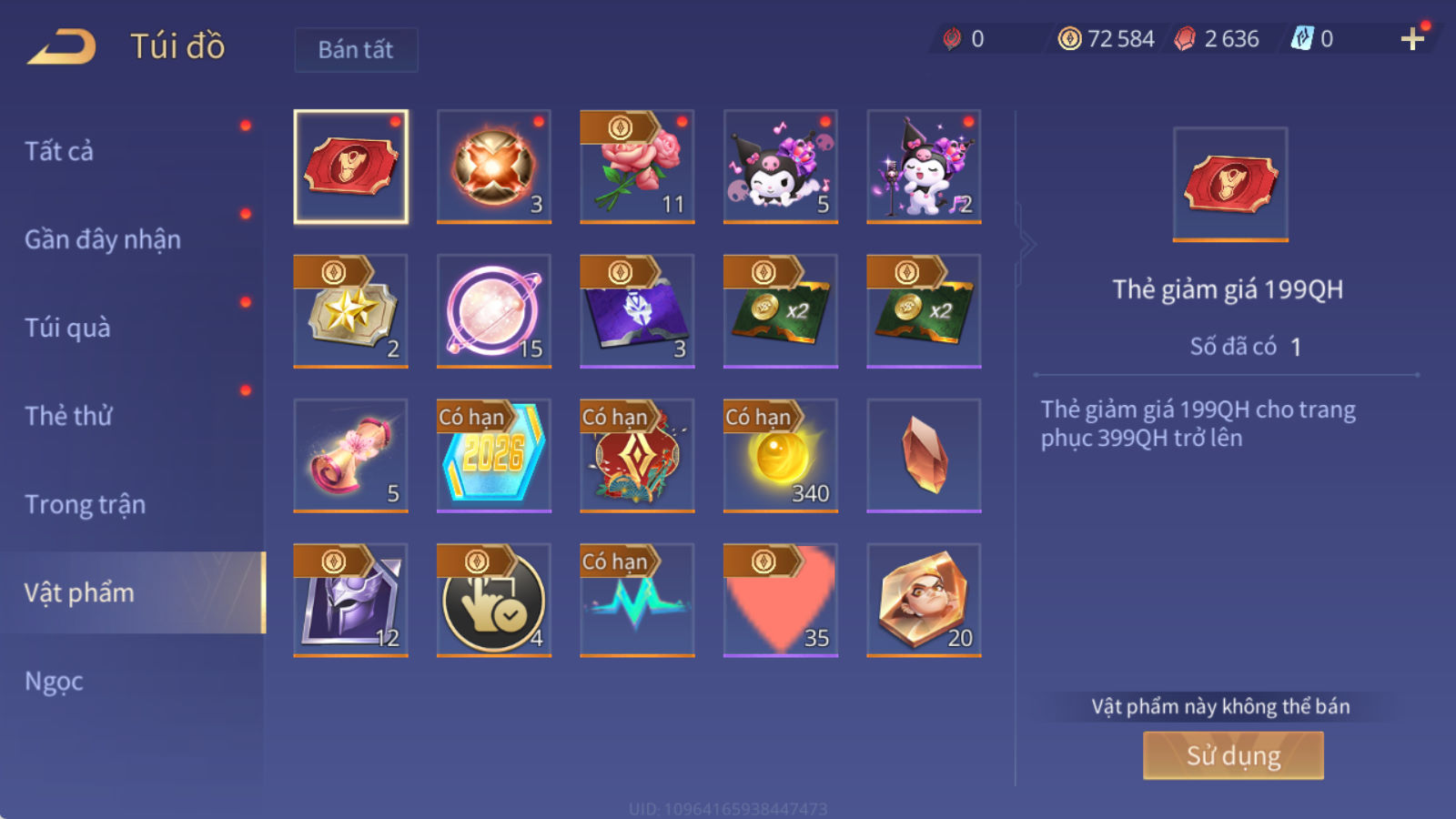Select the golden coin orb with 340
Viewport: 1456px width, 819px height.
tap(781, 455)
